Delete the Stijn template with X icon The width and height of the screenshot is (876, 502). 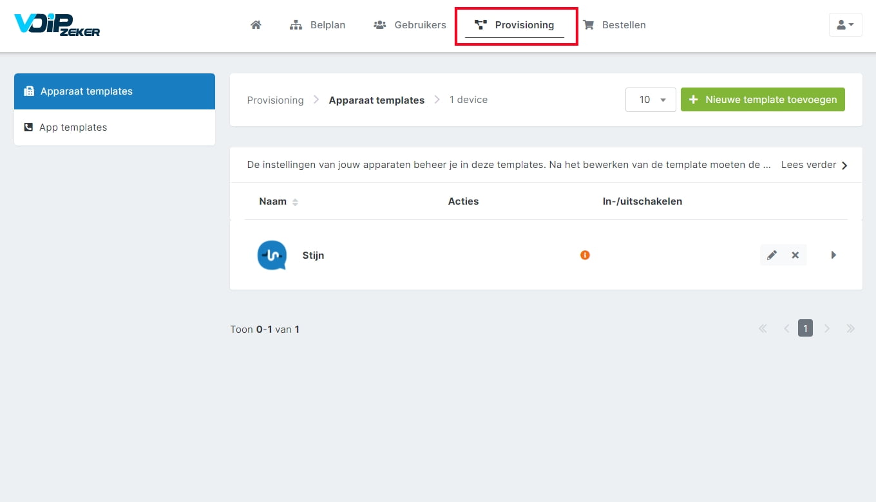(795, 255)
